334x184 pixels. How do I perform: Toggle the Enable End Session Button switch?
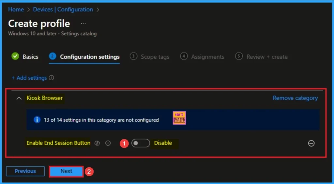click(x=140, y=143)
